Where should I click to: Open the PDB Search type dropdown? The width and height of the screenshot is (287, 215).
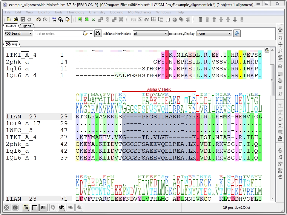point(18,33)
